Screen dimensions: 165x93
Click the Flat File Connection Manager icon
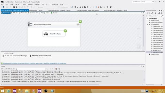pyautogui.click(x=3, y=56)
